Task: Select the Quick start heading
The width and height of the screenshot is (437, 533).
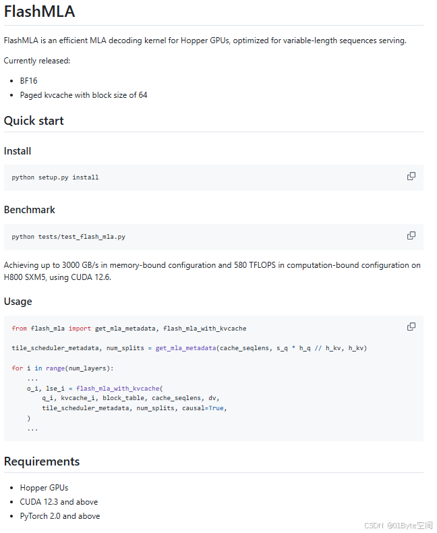Action: 34,121
